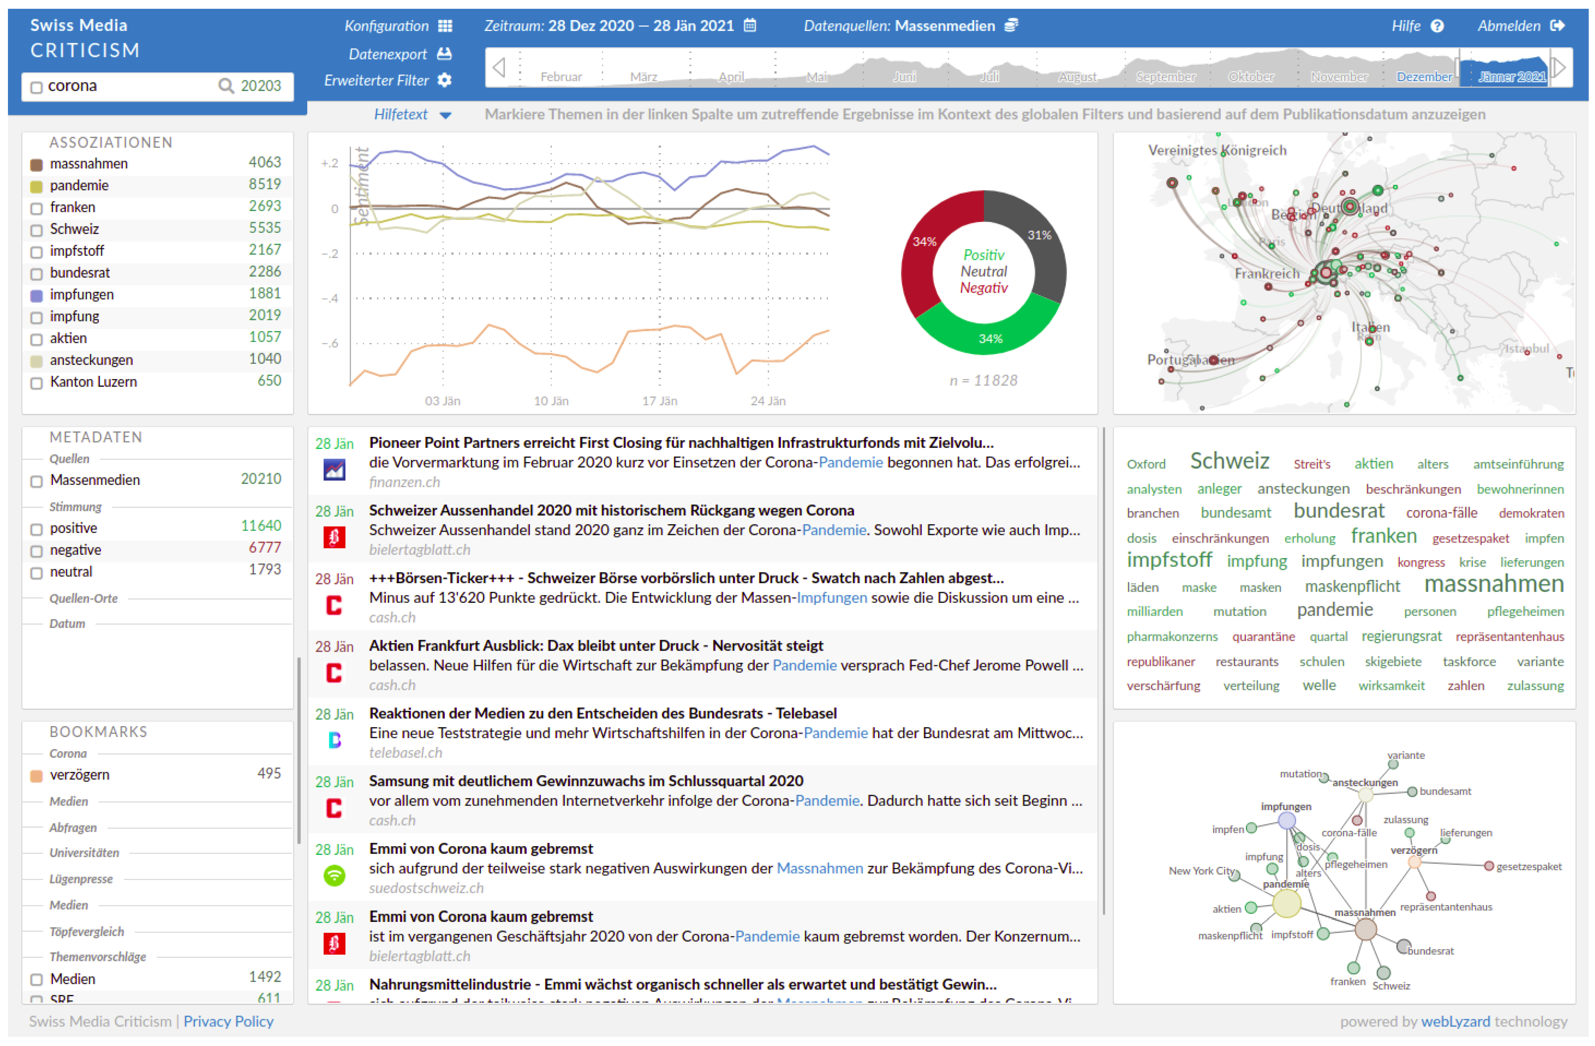This screenshot has height=1046, width=1595.
Task: Click the Abmelden logout icon
Action: click(1557, 26)
